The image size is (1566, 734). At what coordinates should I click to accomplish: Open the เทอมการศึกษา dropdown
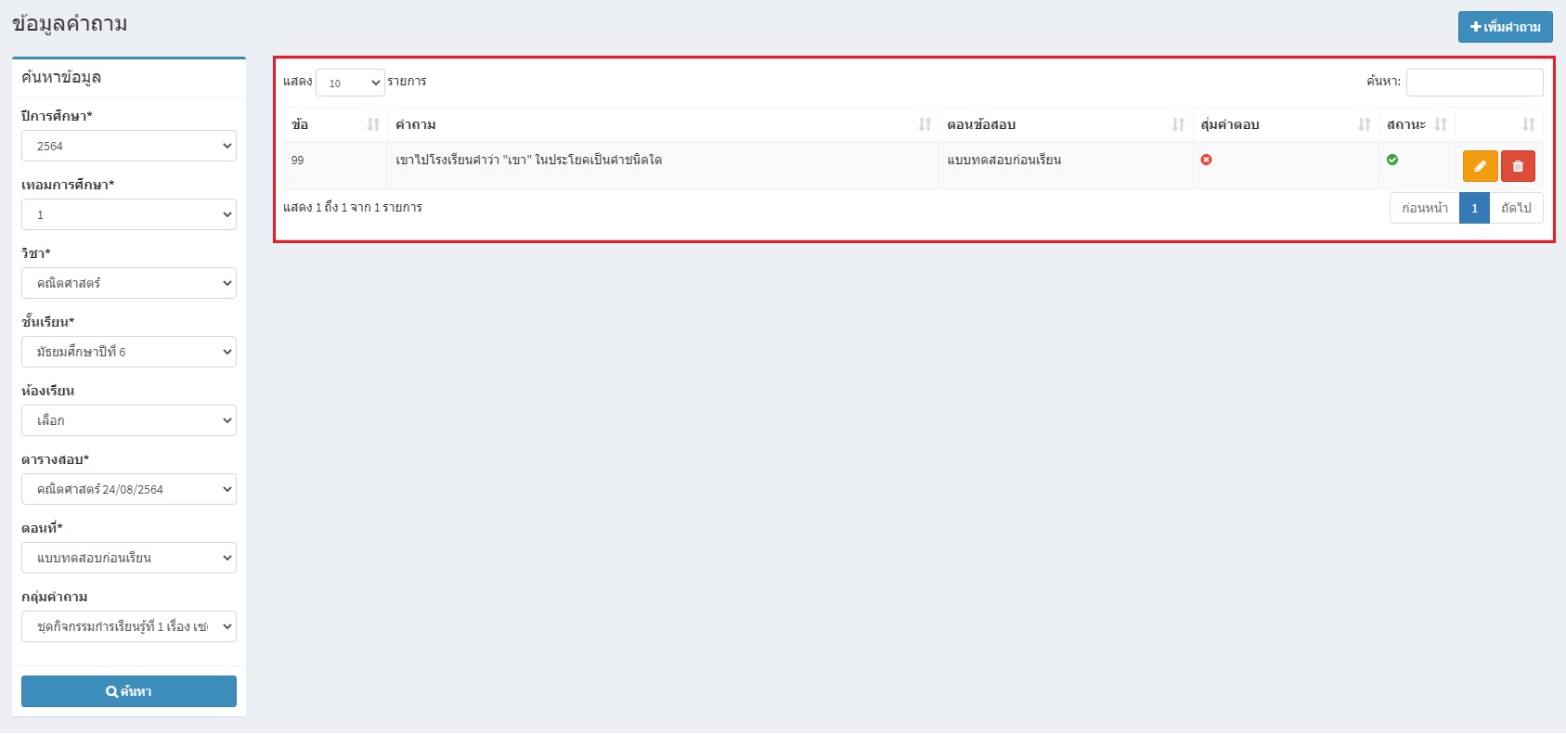(x=129, y=214)
